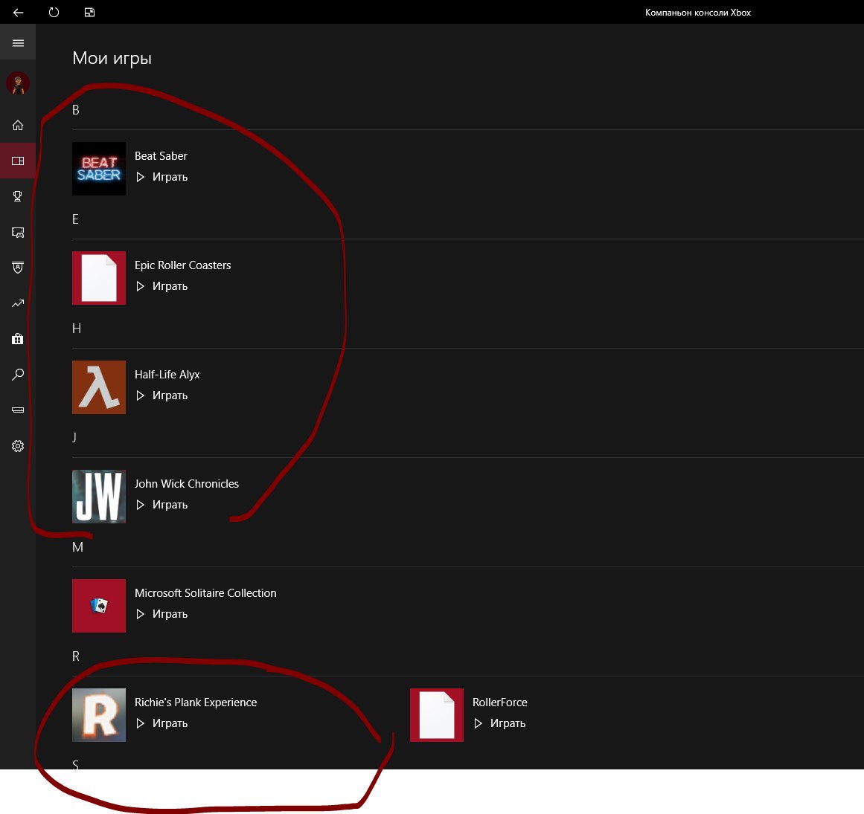Open Half-Life Alyx lambda thumbnail
Screen dimensions: 864x814
pos(99,387)
